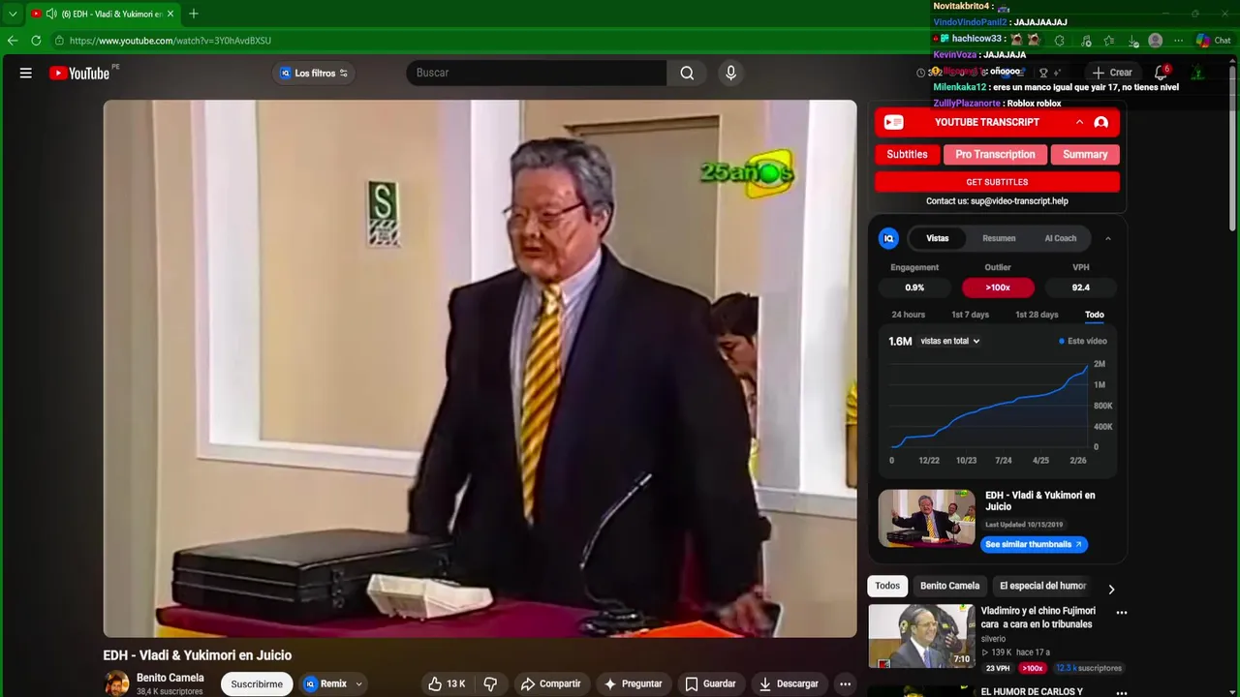Click the views growth chart
The height and width of the screenshot is (697, 1240).
988,404
